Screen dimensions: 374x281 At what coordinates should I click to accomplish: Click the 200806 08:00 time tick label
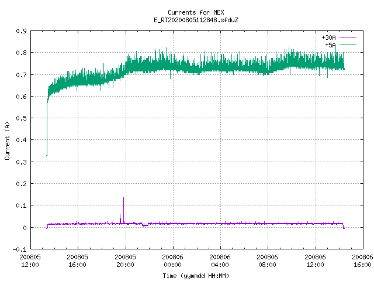(268, 261)
